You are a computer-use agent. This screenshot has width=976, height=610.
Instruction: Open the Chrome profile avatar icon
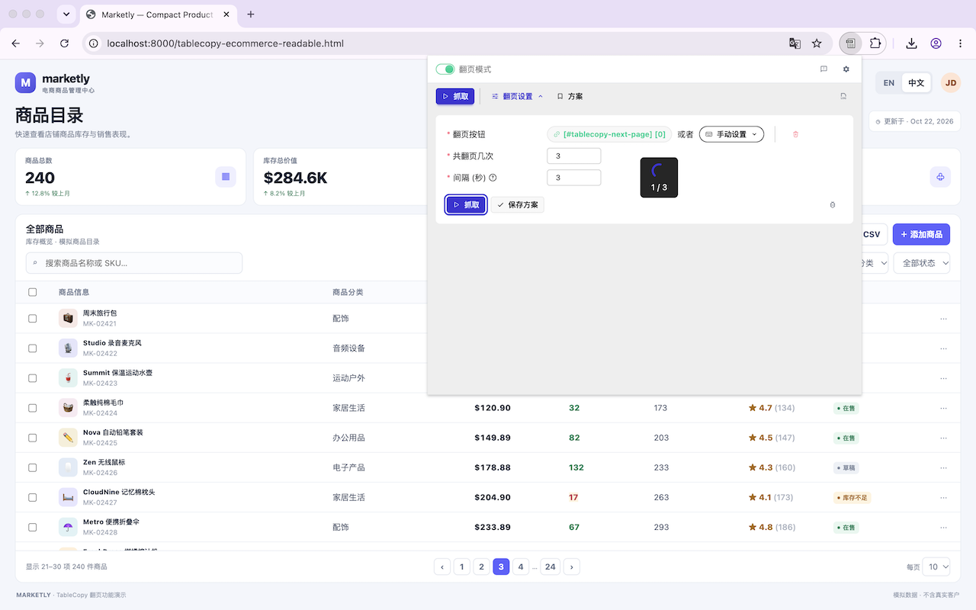click(x=936, y=43)
